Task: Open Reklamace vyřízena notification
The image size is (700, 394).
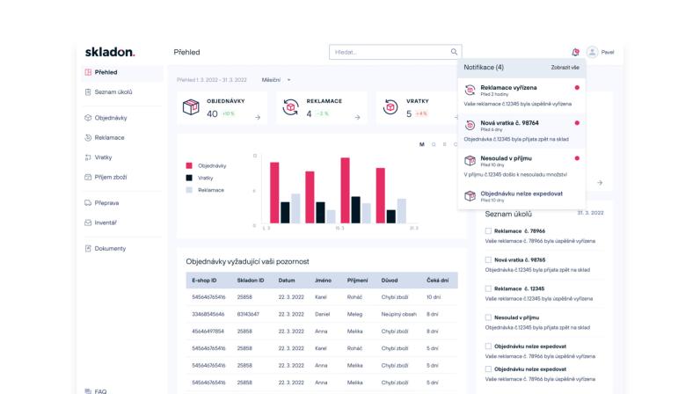Action: click(x=521, y=95)
